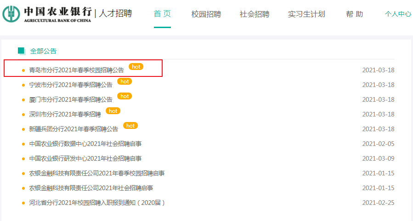
Task: Open 个人中心 link
Action: pos(398,14)
